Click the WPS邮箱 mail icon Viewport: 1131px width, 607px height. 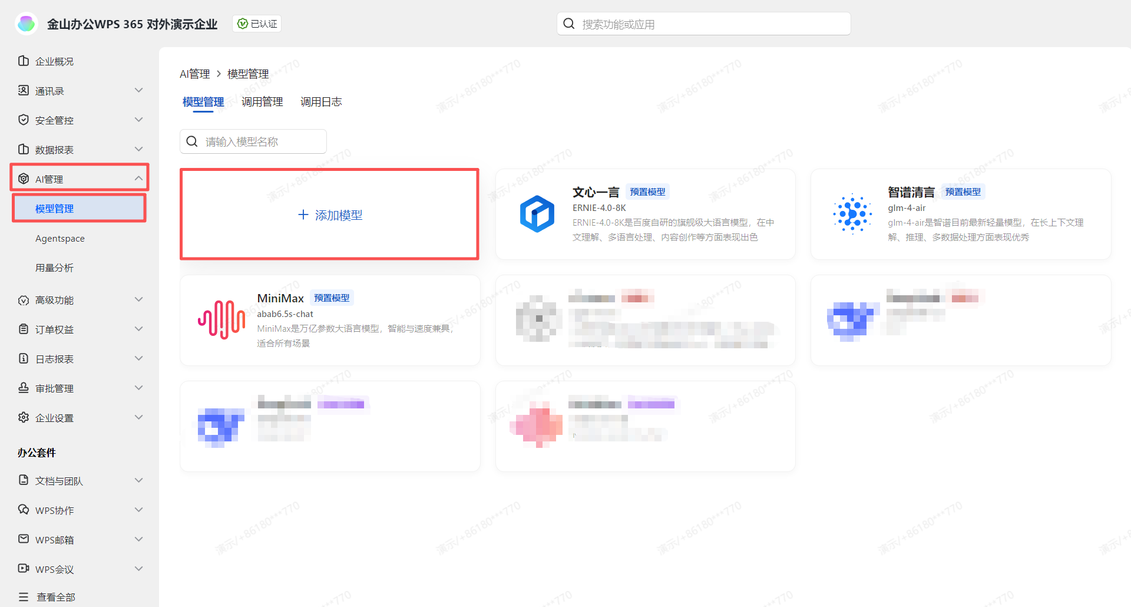pyautogui.click(x=24, y=539)
